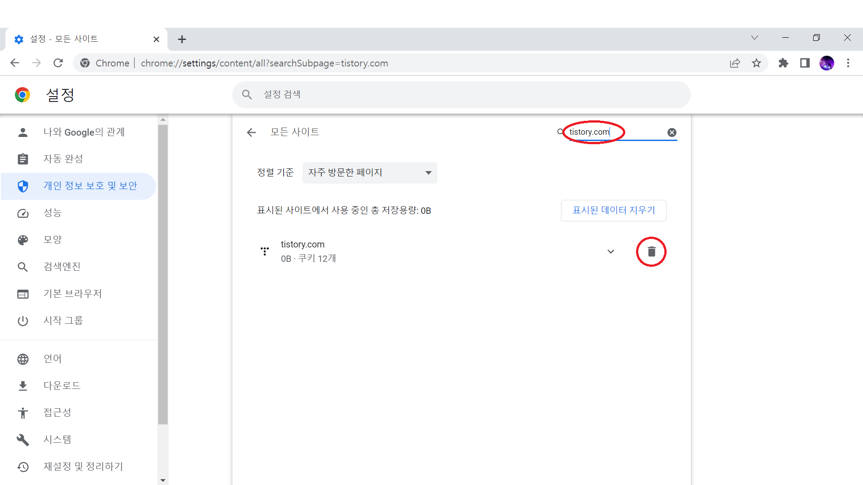Viewport: 863px width, 485px height.
Task: Click the tistory.com site name
Action: pos(302,244)
